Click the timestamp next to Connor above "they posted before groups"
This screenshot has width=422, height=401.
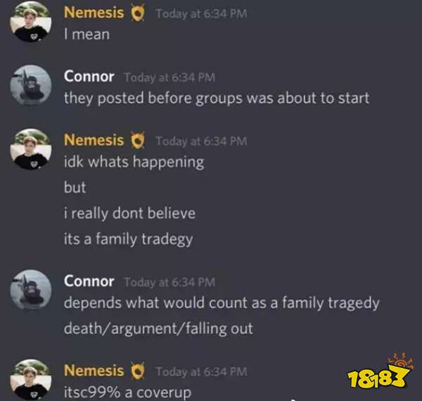click(170, 77)
